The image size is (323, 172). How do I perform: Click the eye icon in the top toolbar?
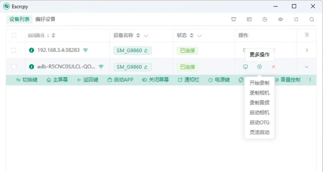click(280, 19)
